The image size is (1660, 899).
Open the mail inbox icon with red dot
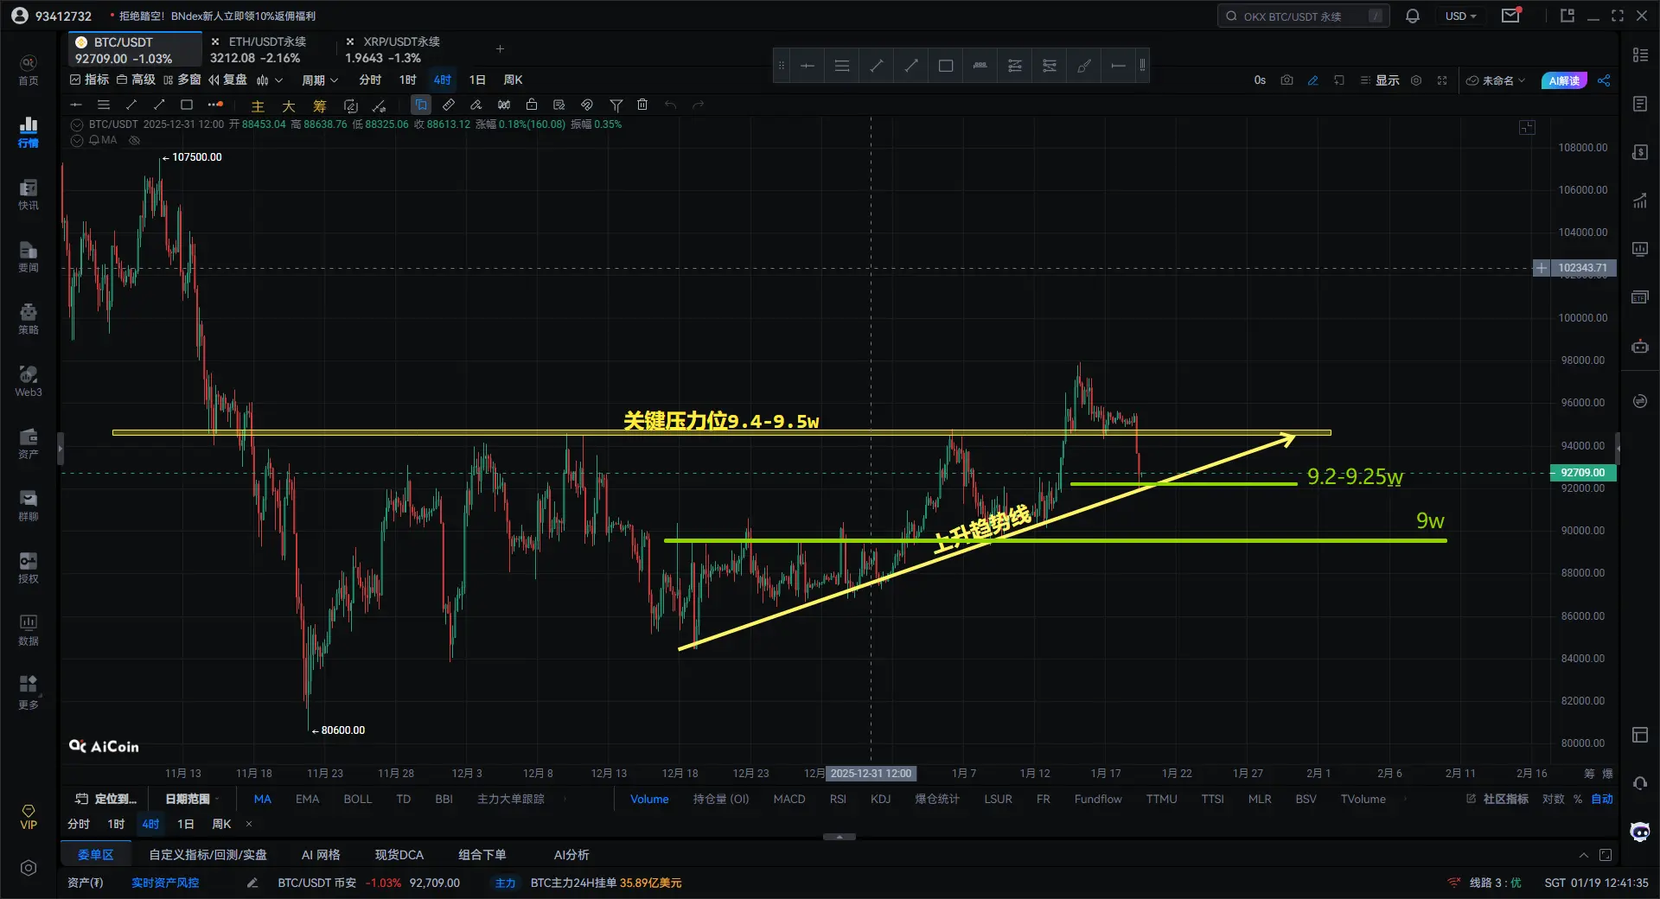[x=1510, y=16]
